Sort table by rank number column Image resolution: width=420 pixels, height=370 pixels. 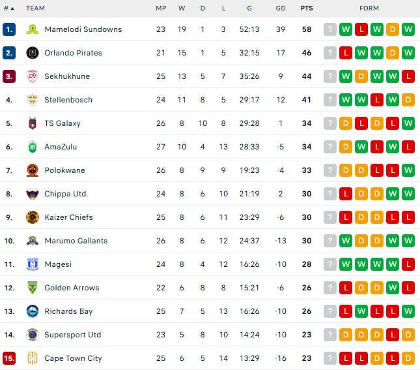(9, 8)
